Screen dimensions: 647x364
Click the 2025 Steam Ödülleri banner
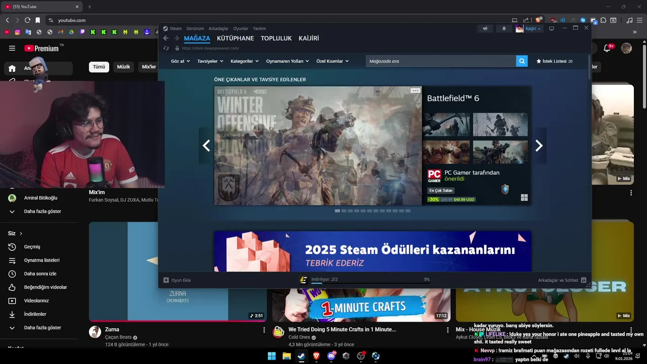373,251
